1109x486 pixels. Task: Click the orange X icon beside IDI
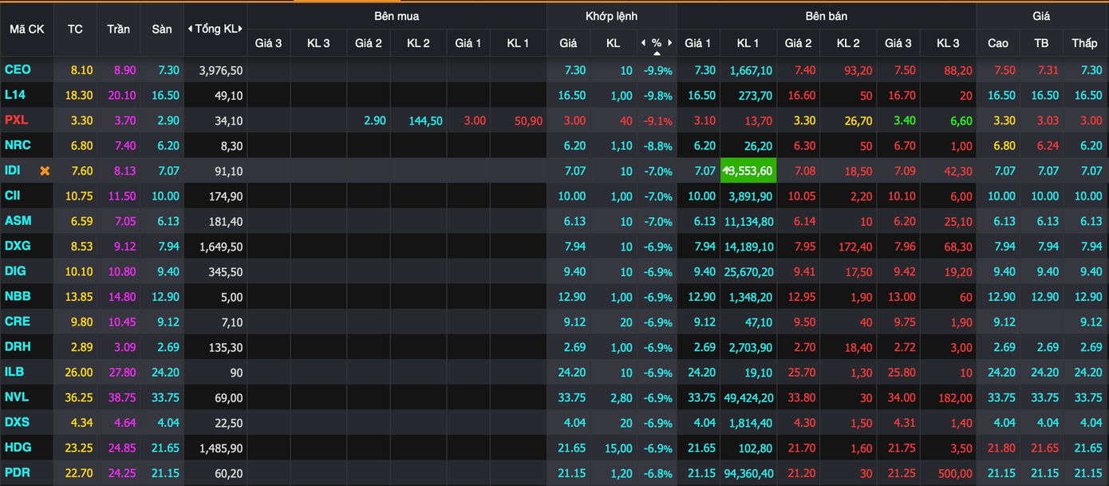(45, 171)
